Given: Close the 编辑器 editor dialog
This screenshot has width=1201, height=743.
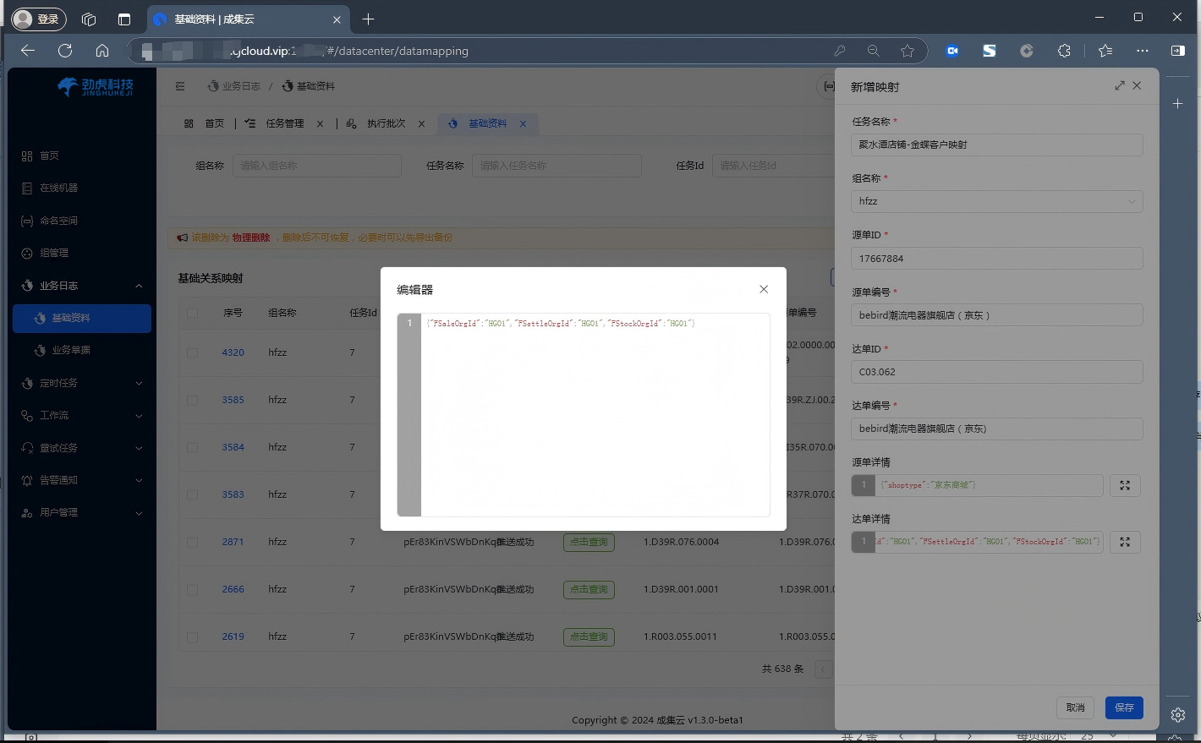Looking at the screenshot, I should click(764, 289).
